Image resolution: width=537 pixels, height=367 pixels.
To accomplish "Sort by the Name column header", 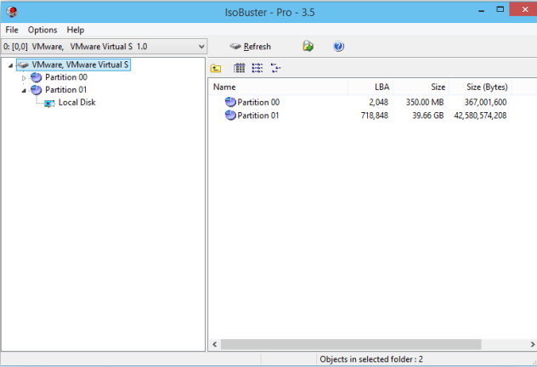I will tap(278, 87).
